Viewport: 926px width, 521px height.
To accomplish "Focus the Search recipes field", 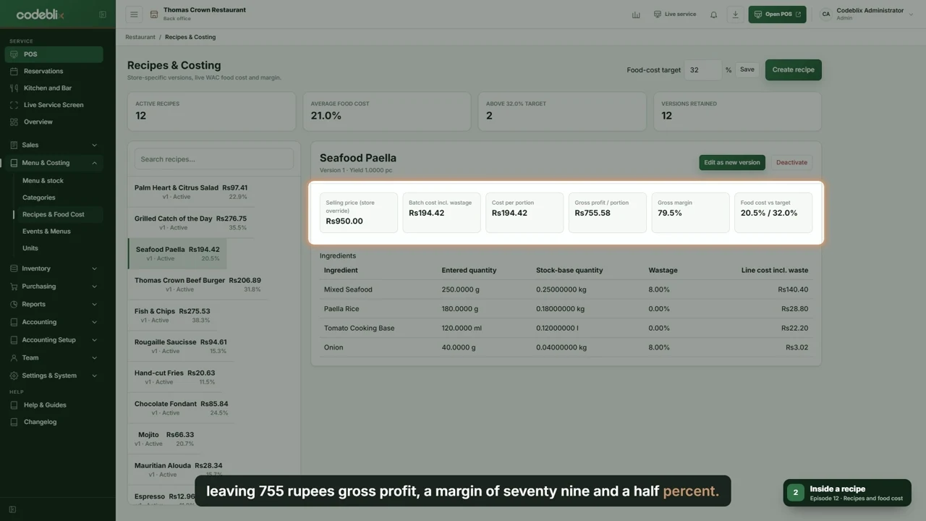I will 214,159.
